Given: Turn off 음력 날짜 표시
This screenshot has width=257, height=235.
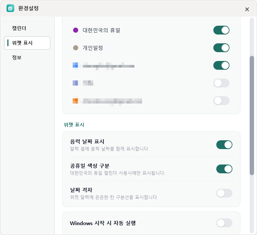Looking at the screenshot, I should (x=224, y=145).
